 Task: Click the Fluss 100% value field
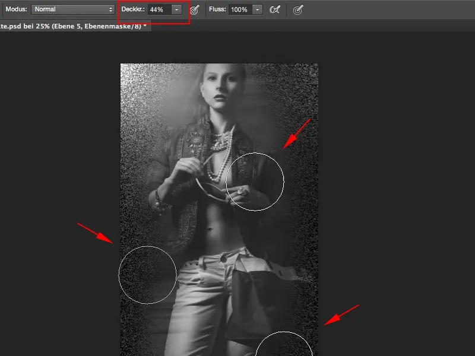(240, 9)
